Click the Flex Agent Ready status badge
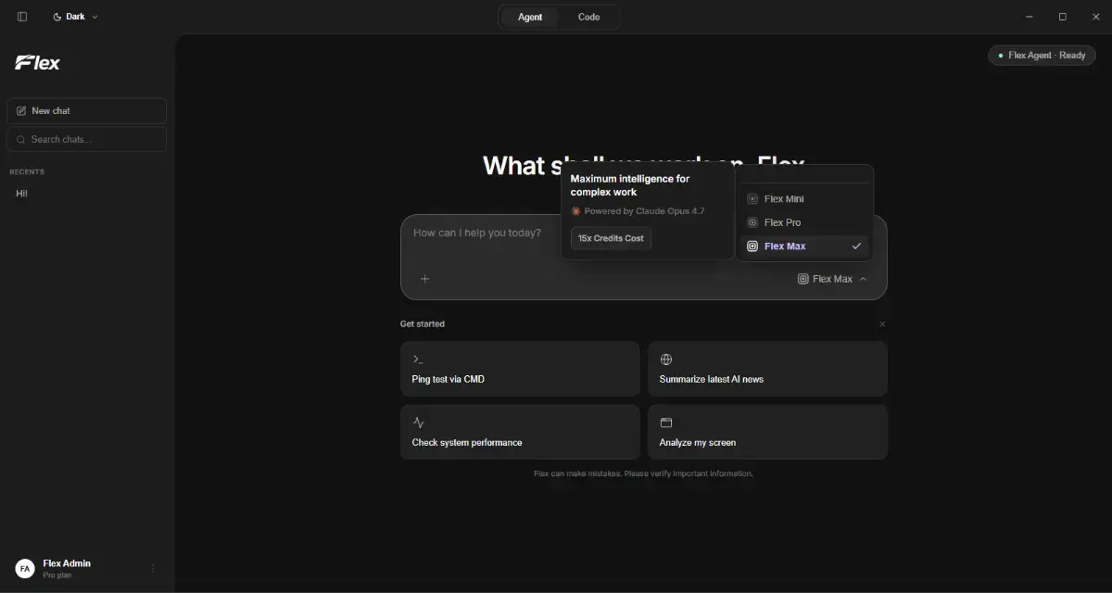 (x=1042, y=56)
